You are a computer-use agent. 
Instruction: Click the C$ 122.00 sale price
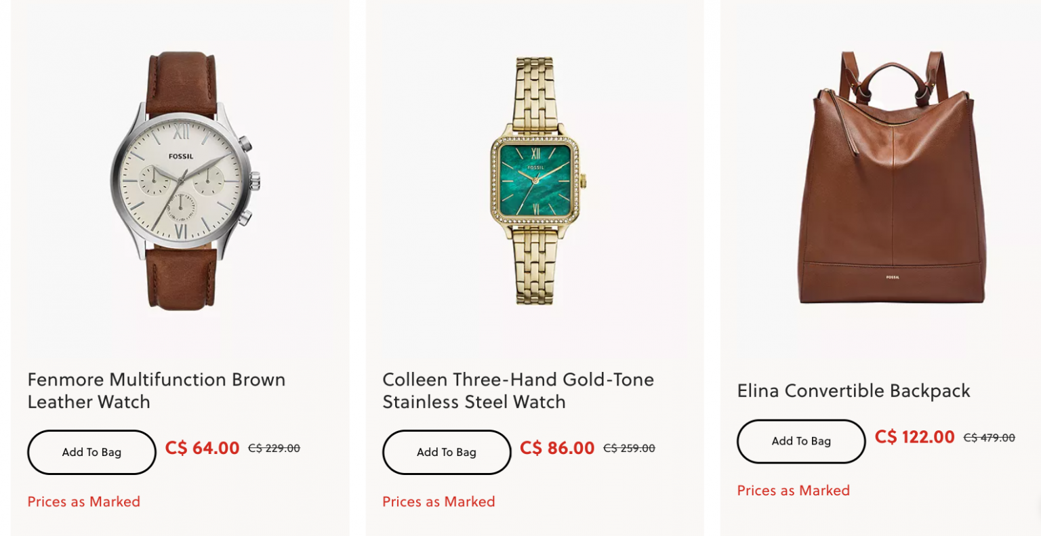pos(914,437)
